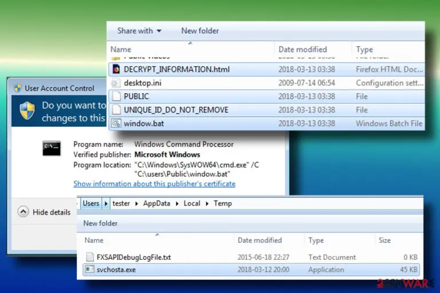Open the Share with dropdown menu

click(x=139, y=31)
